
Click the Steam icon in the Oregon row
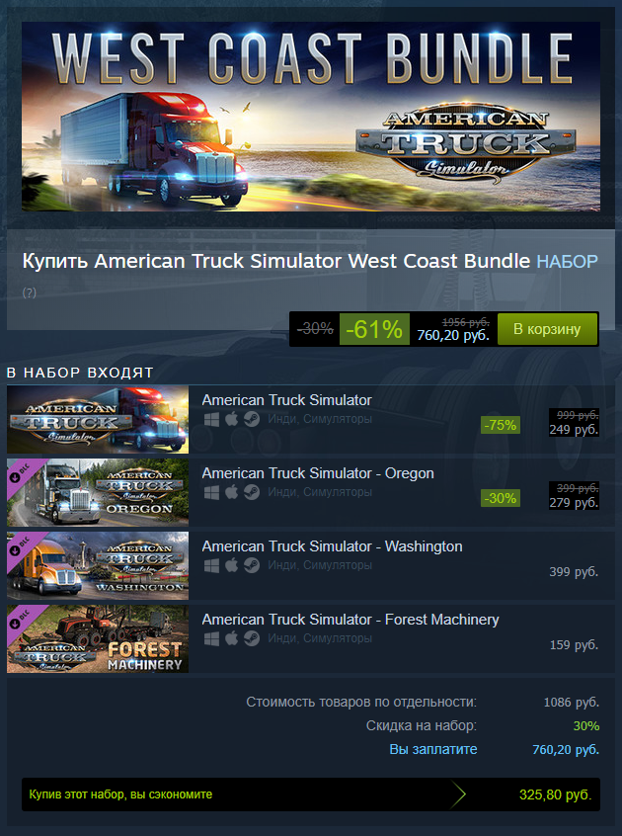252,493
